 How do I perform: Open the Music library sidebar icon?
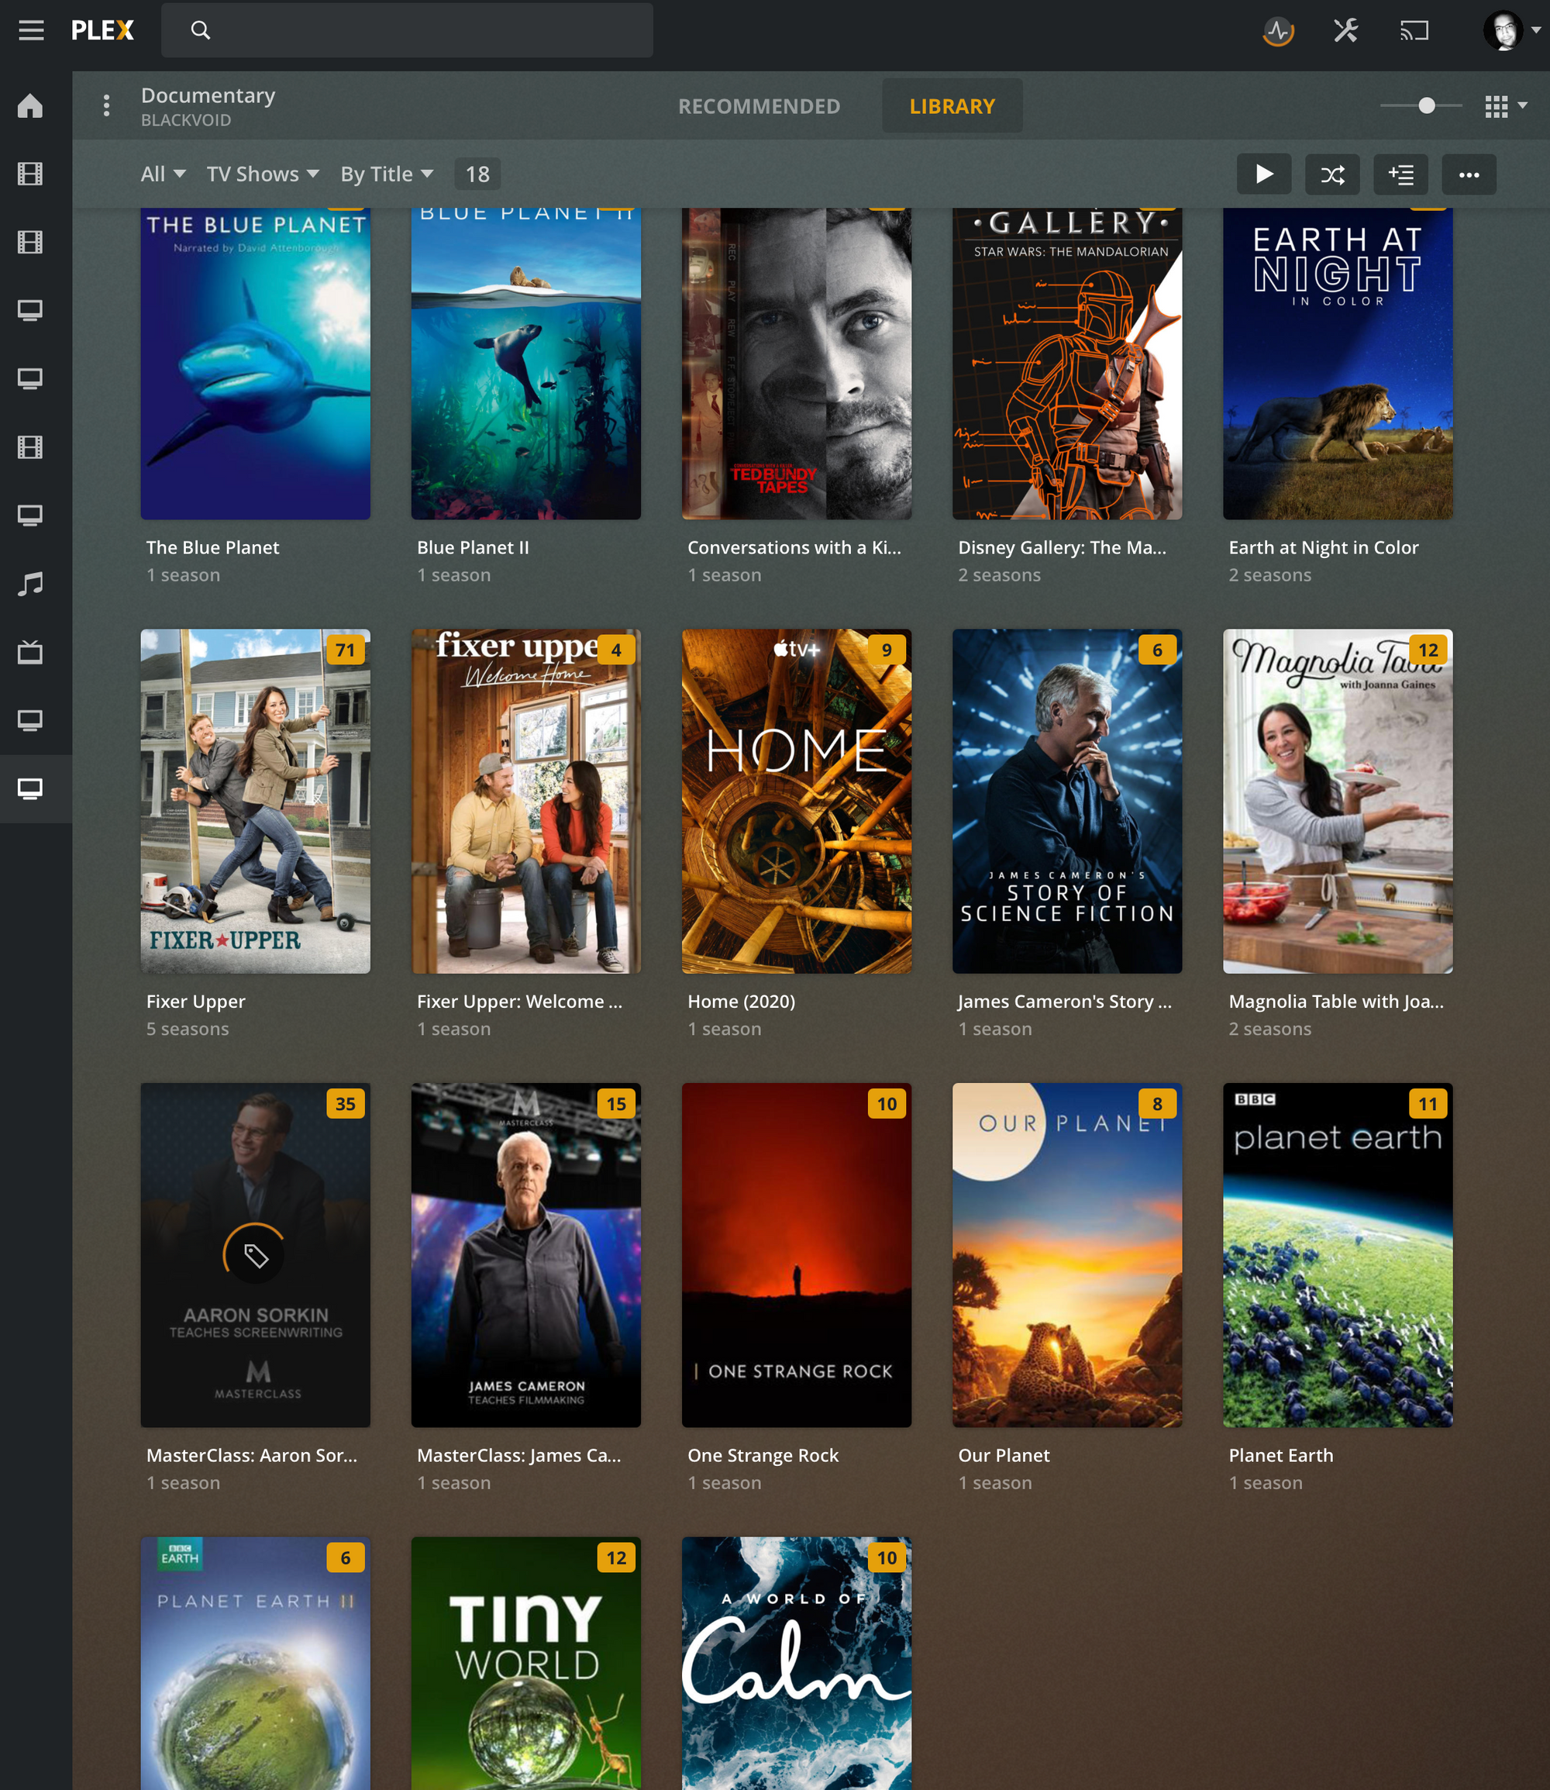tap(30, 584)
